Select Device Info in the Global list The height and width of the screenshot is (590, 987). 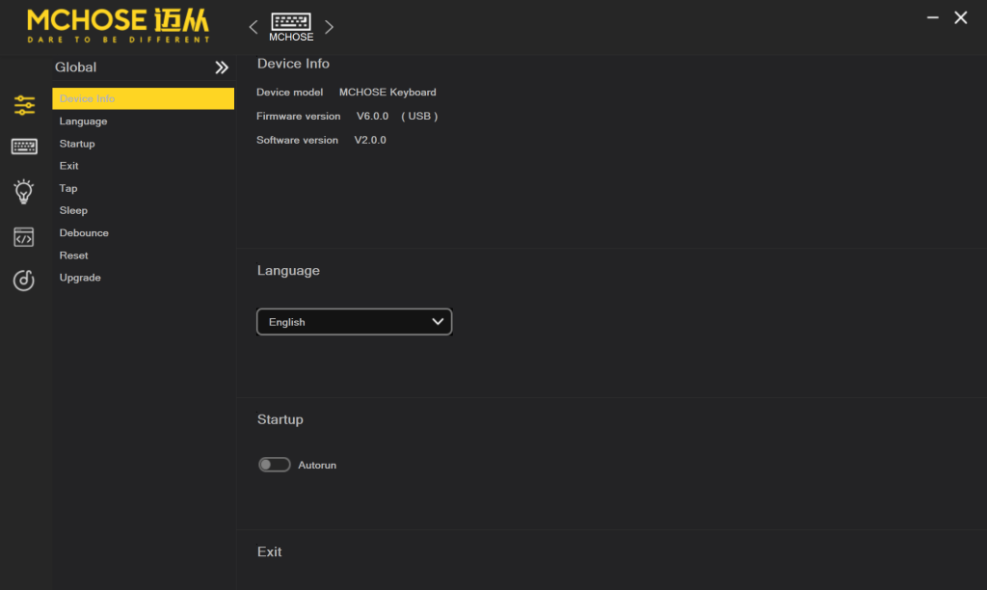[87, 99]
